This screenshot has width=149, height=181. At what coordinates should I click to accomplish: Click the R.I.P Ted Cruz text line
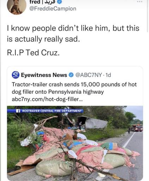(33, 53)
